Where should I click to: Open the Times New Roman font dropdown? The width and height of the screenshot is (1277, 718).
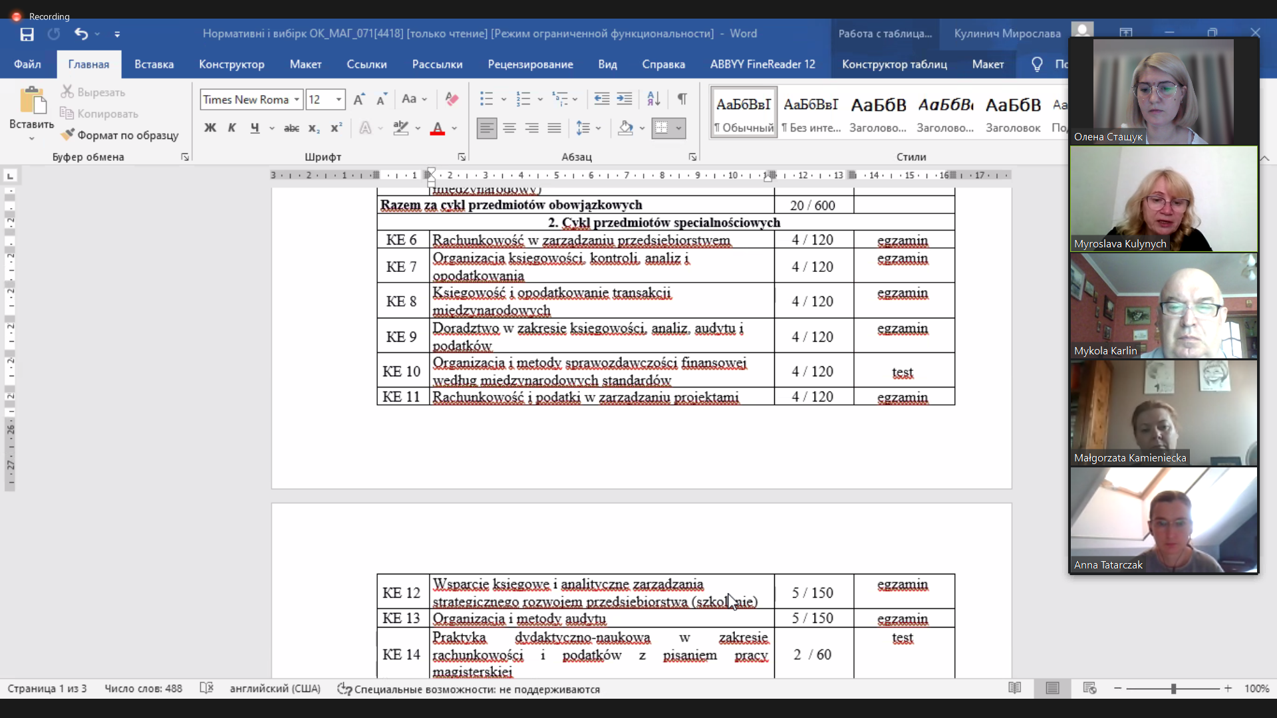297,100
